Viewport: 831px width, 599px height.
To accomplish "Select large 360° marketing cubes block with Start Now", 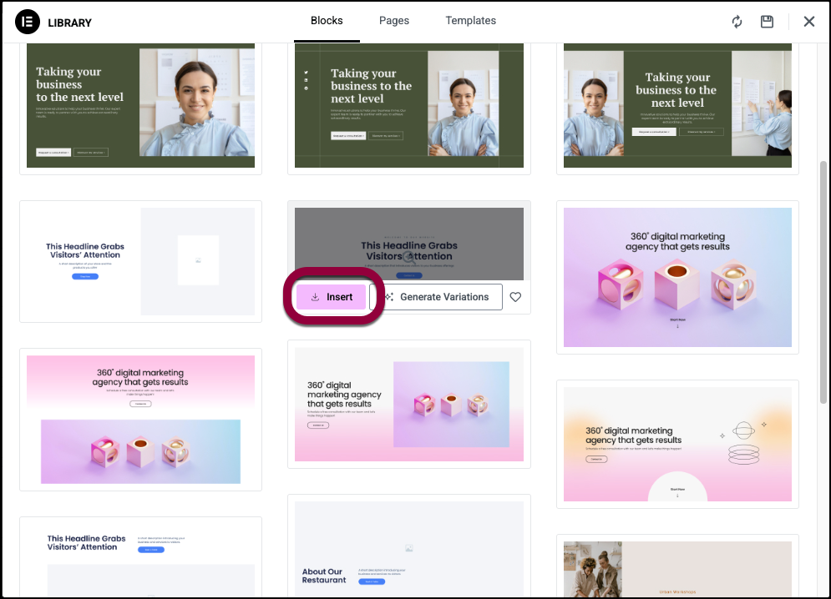I will click(x=677, y=277).
